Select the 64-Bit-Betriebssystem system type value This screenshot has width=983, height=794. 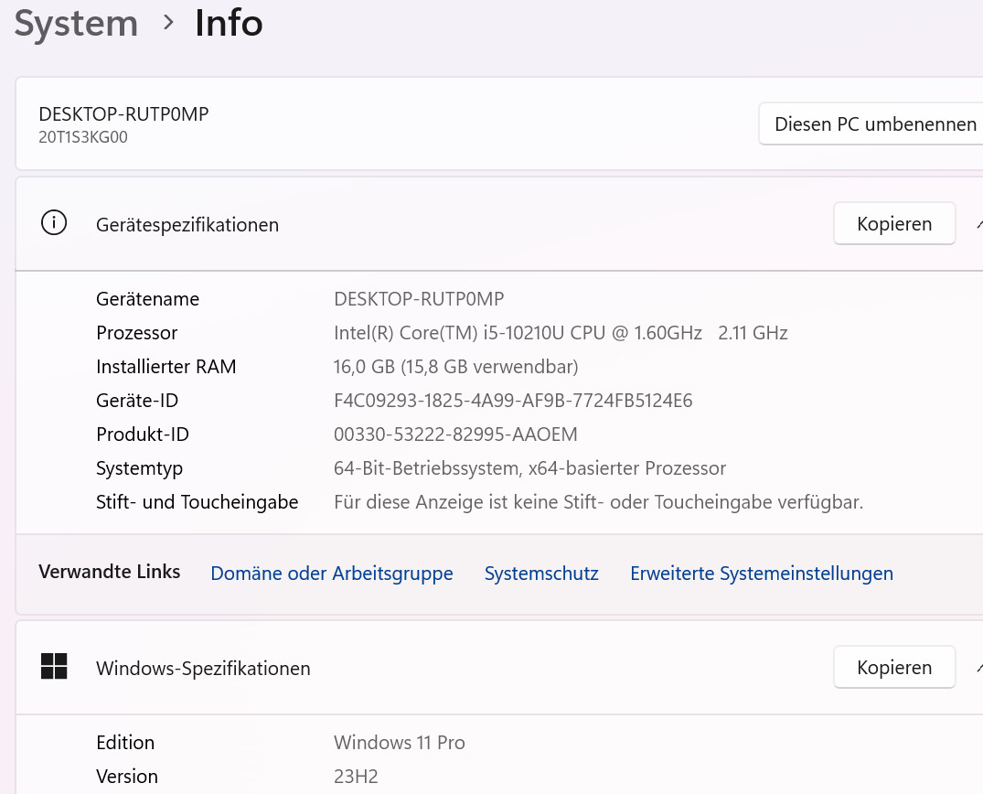[529, 468]
